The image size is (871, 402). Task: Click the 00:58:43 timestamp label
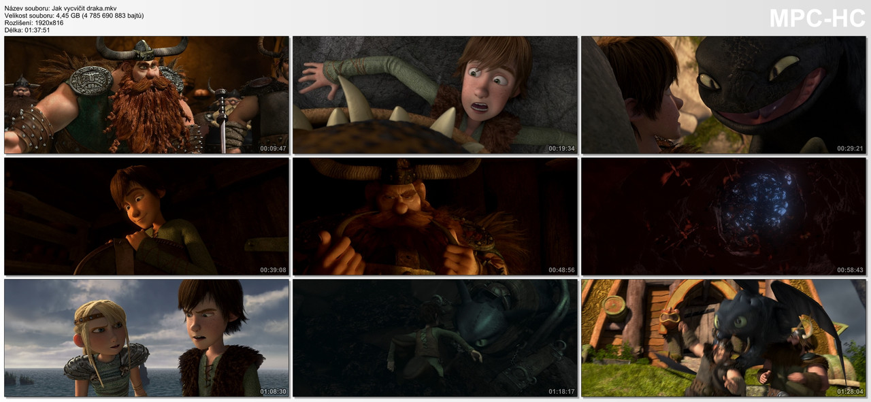850,270
